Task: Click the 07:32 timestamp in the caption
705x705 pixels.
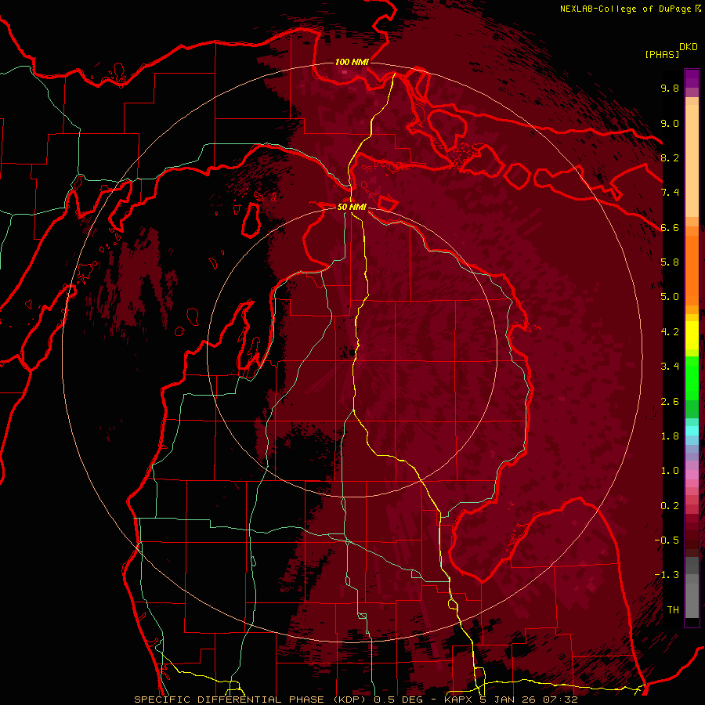Action: (x=562, y=700)
